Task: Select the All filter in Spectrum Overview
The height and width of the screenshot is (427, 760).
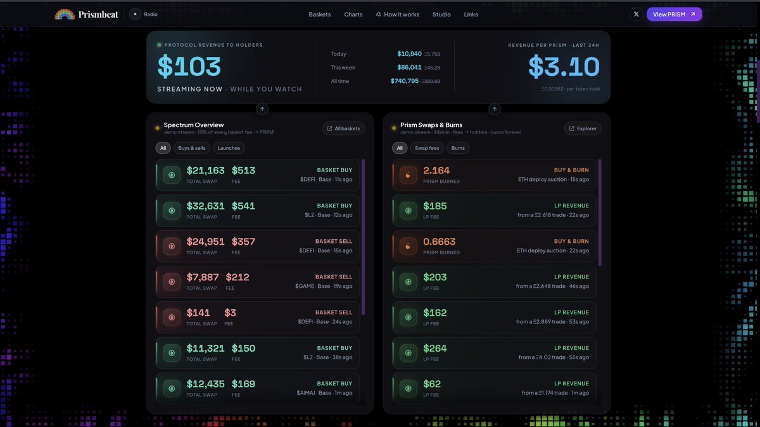Action: click(x=163, y=148)
